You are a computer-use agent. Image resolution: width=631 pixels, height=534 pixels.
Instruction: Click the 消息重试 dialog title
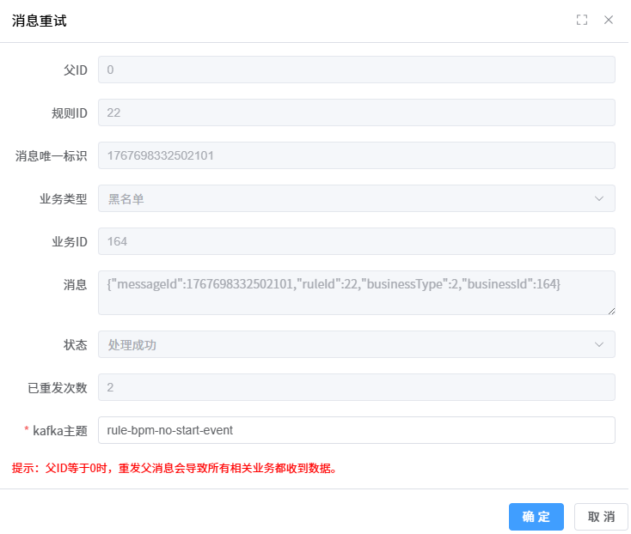[x=39, y=21]
